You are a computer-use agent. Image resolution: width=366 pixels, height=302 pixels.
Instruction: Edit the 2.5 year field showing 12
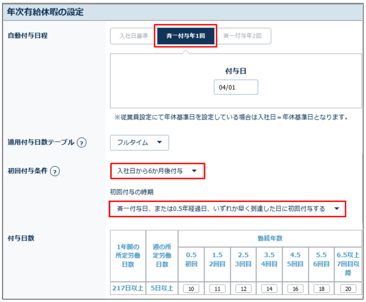[x=243, y=289]
